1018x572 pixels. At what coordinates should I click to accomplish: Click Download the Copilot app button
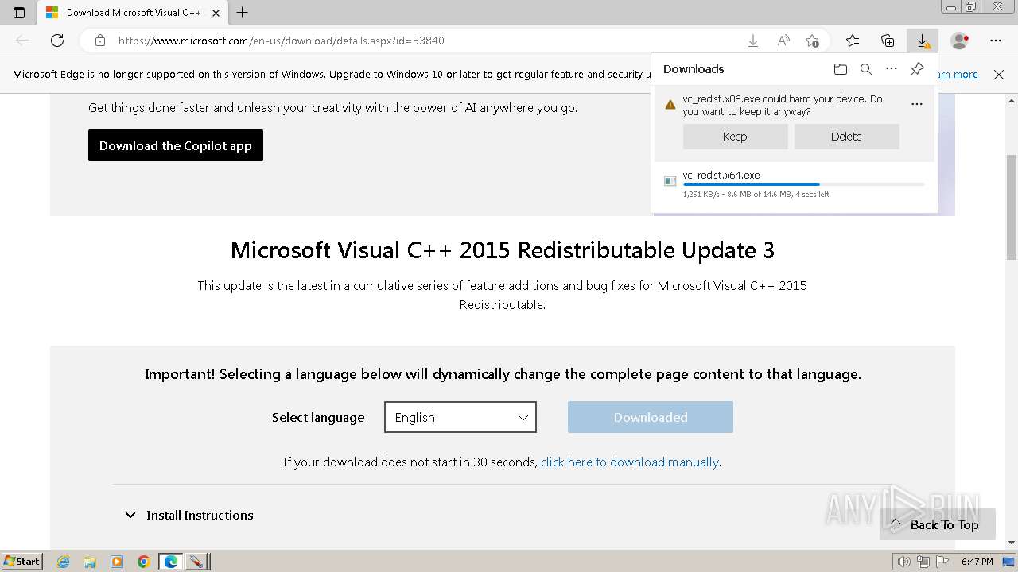click(176, 145)
